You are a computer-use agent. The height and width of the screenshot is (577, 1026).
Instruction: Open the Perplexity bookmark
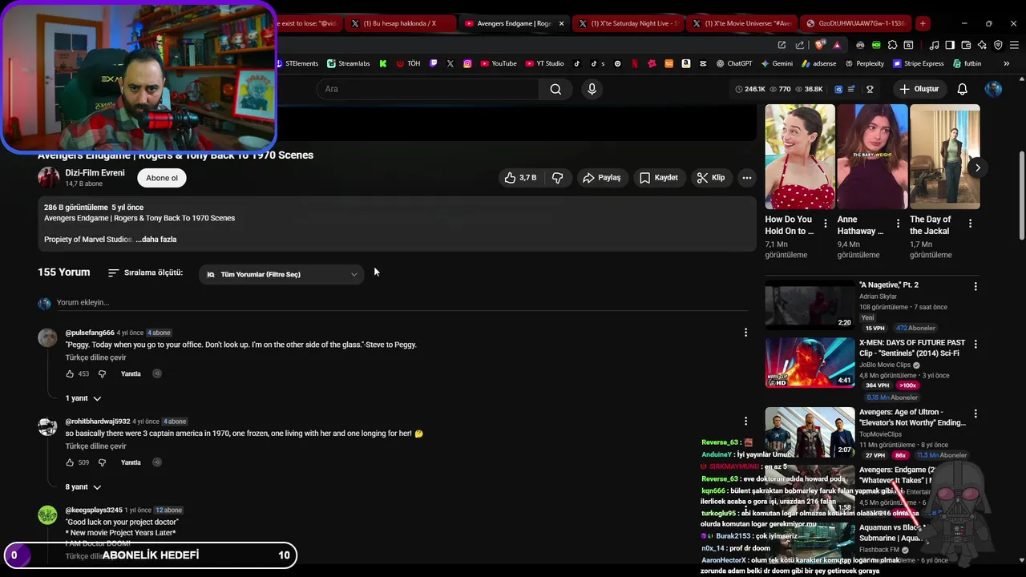coord(864,63)
